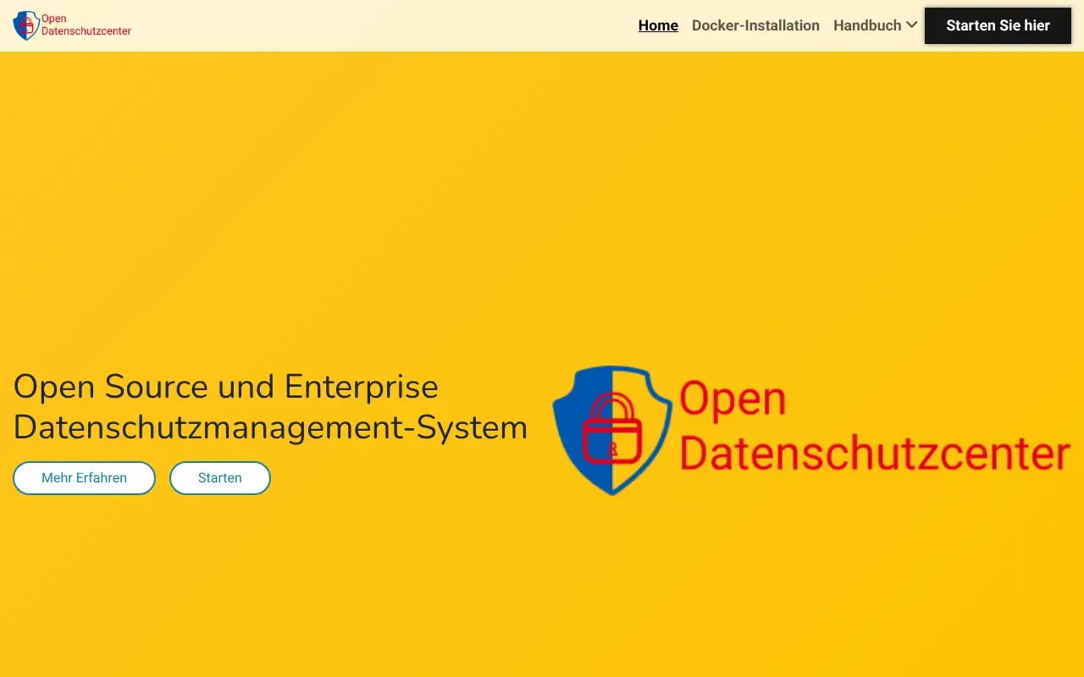Screen dimensions: 1084x677
Task: Click the main heading about Datenschutzmanagement-System
Action: 269,407
